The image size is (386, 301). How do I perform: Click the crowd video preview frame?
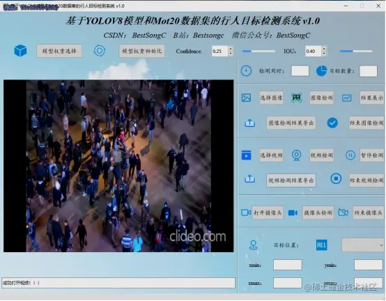click(118, 166)
